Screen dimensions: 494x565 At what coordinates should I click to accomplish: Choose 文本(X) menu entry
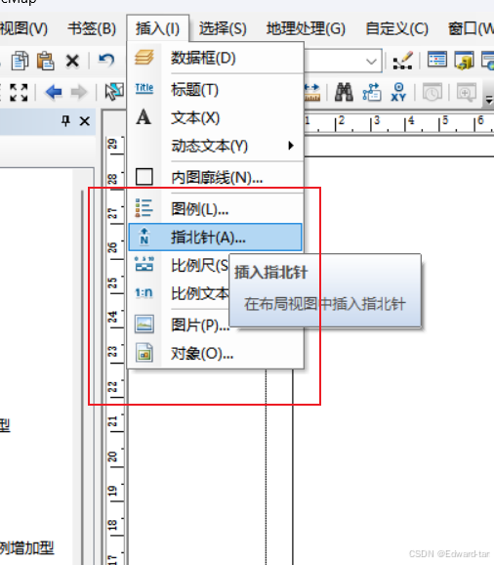click(x=215, y=118)
